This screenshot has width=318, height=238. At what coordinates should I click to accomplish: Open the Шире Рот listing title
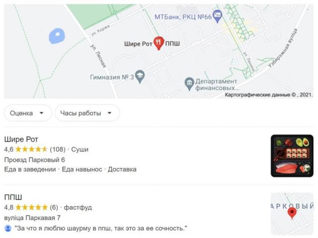pyautogui.click(x=21, y=139)
